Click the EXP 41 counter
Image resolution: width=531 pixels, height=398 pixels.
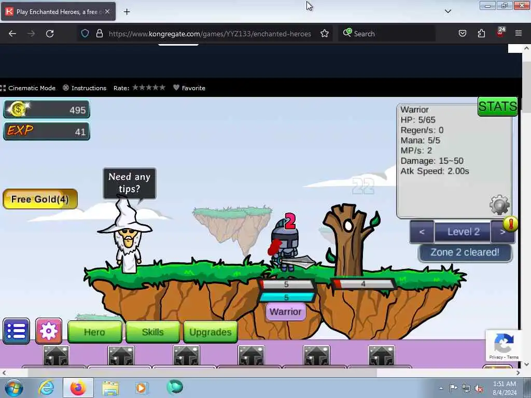[x=47, y=131]
